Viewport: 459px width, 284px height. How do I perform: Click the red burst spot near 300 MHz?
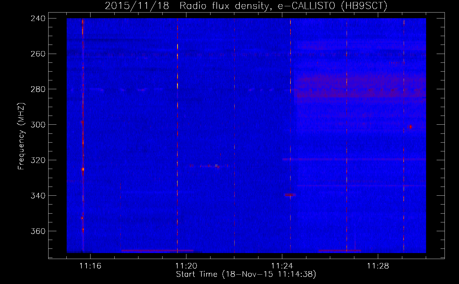click(x=410, y=127)
